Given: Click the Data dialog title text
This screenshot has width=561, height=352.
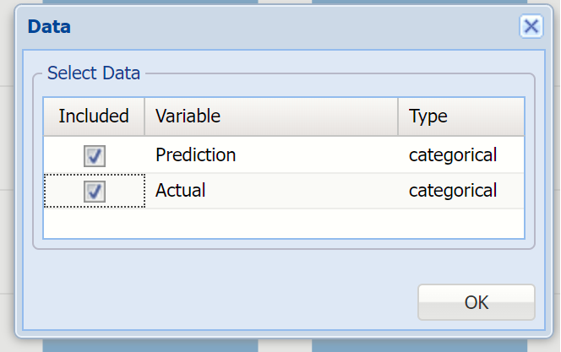Looking at the screenshot, I should click(49, 27).
